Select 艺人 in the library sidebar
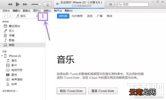 coord(23,31)
